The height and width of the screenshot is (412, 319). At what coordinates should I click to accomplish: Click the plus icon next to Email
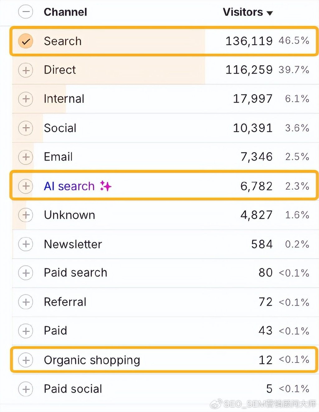point(26,157)
